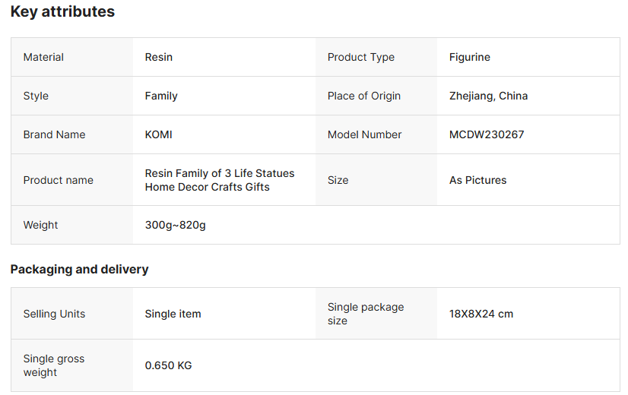Click the As Pictures size value

click(x=477, y=180)
